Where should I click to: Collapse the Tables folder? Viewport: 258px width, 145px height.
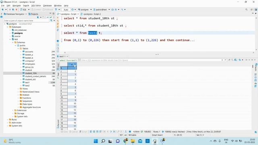click(18, 48)
